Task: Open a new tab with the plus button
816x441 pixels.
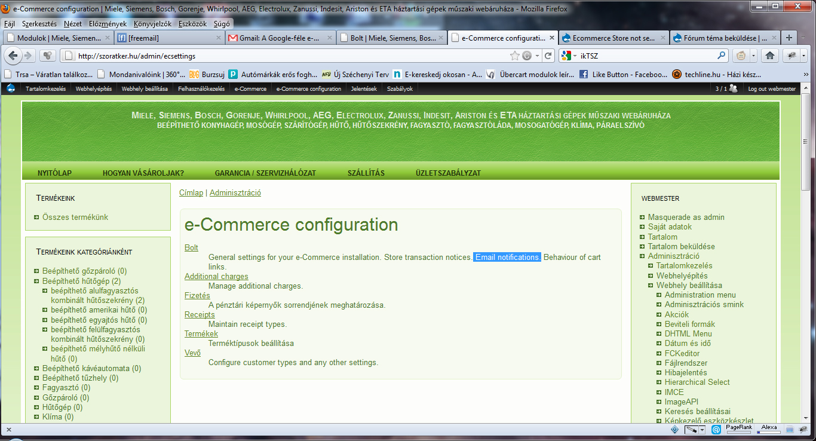Action: (x=789, y=38)
